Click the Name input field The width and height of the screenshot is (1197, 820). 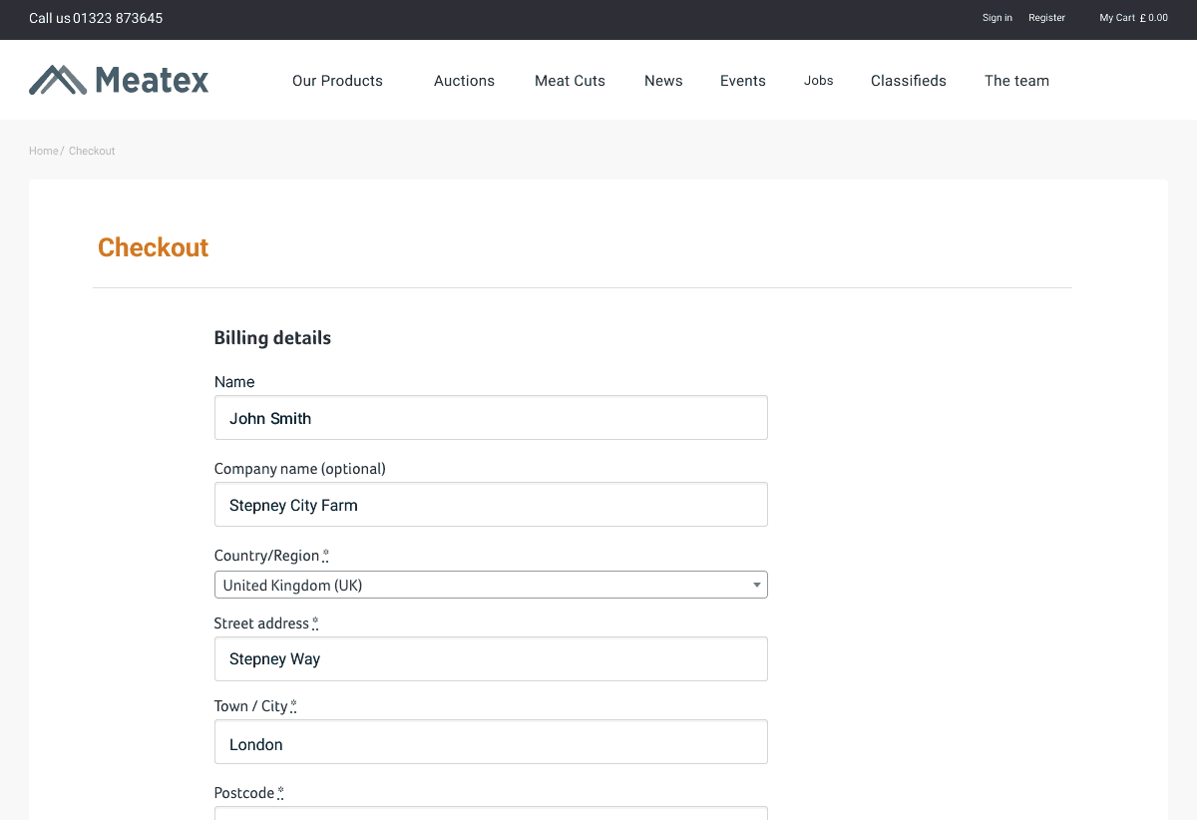[x=491, y=418]
